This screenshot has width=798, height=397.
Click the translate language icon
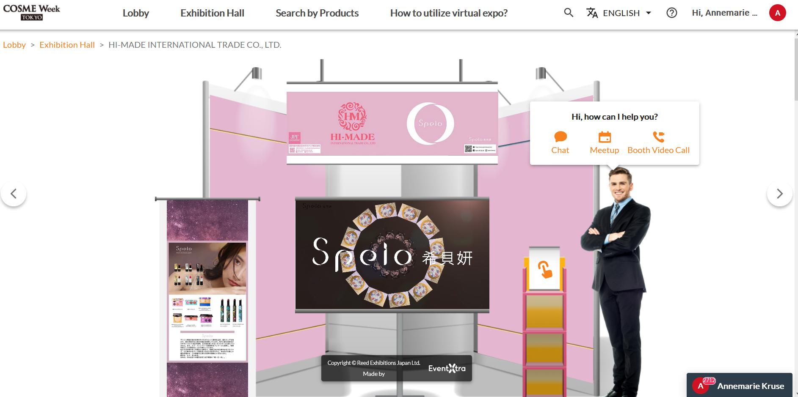[x=592, y=13]
